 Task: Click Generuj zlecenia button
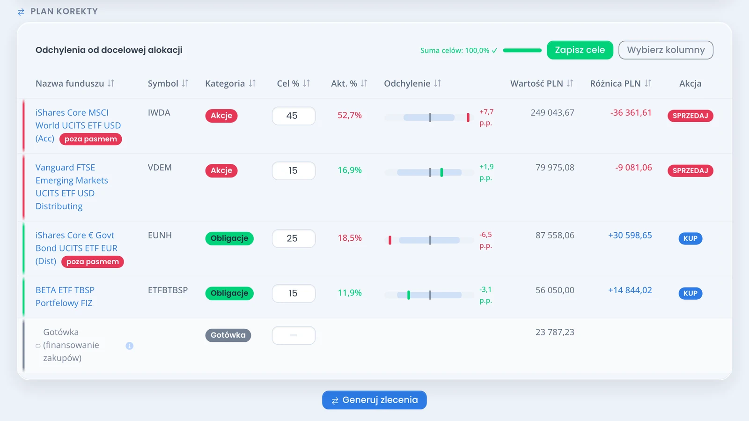tap(374, 400)
